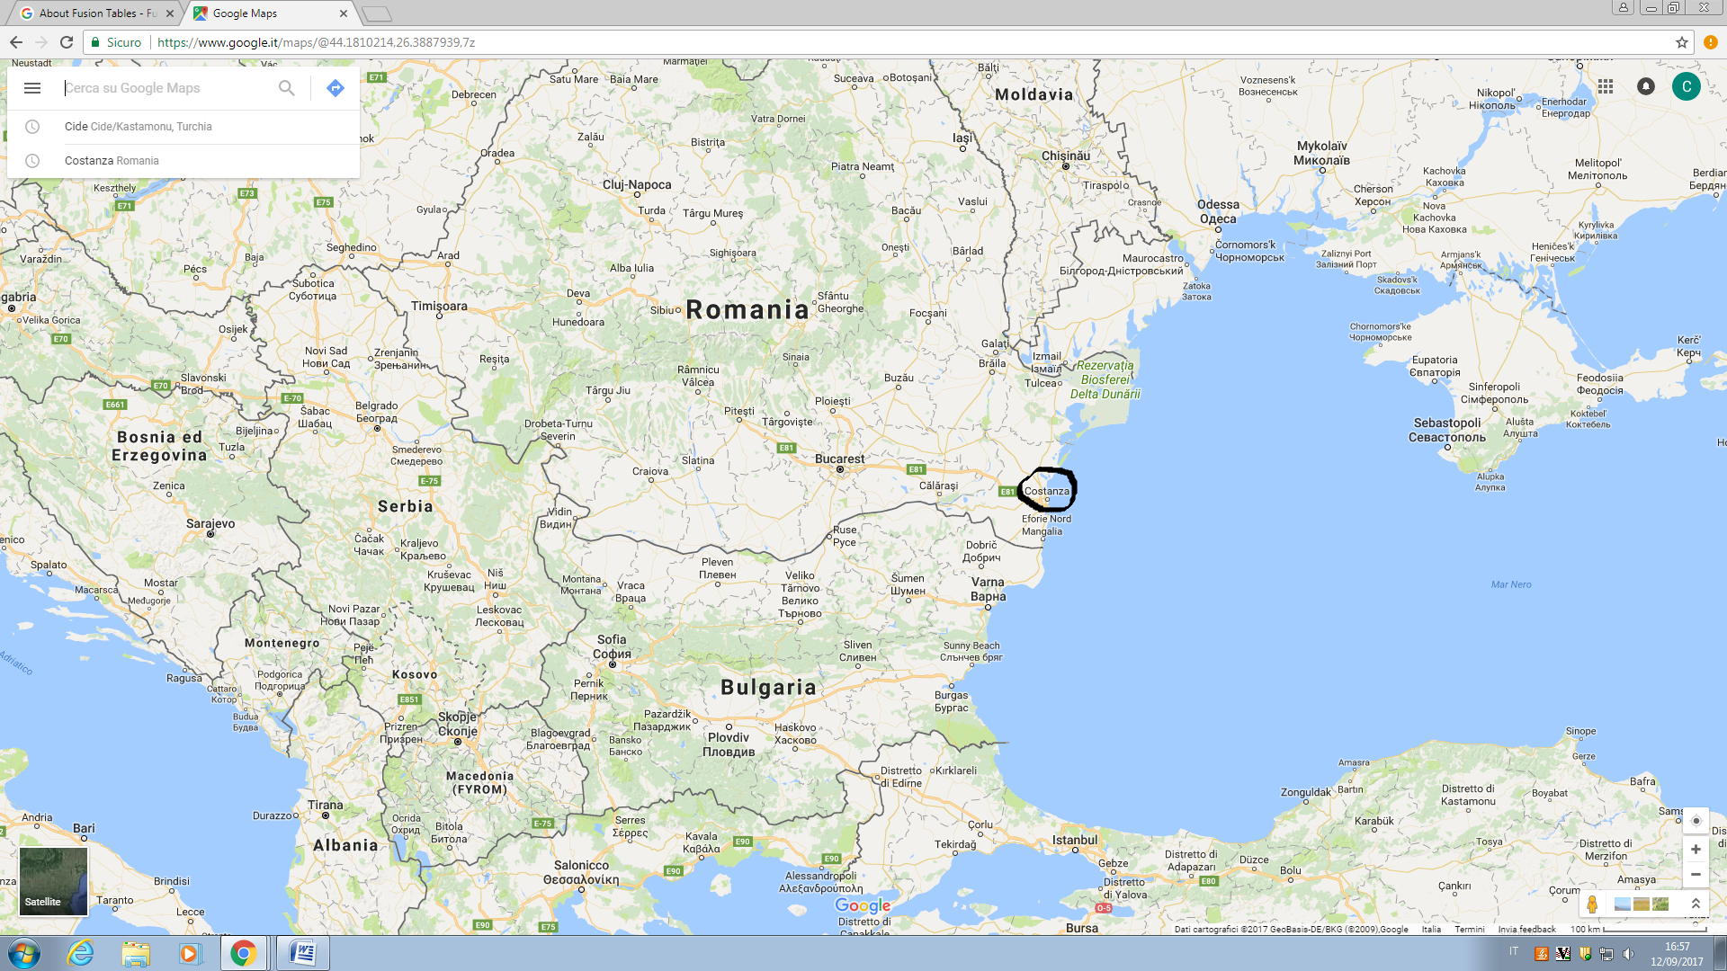Click the Sicuro secure lock indicator
This screenshot has height=971, width=1727.
[x=116, y=42]
